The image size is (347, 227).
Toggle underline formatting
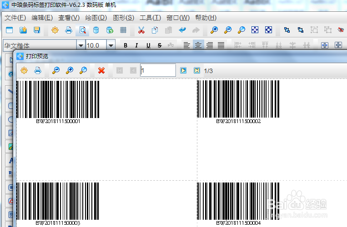pyautogui.click(x=148, y=45)
